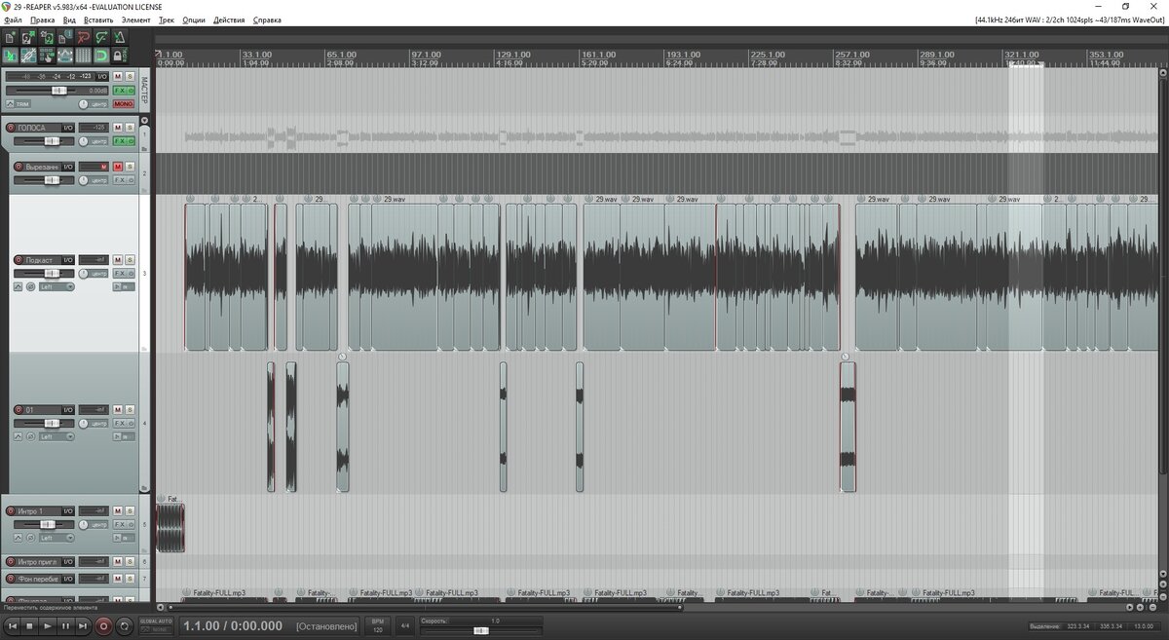Toggle ГОЛОСА folder compact icon
Screen dimensions: 1169x640
(144, 149)
